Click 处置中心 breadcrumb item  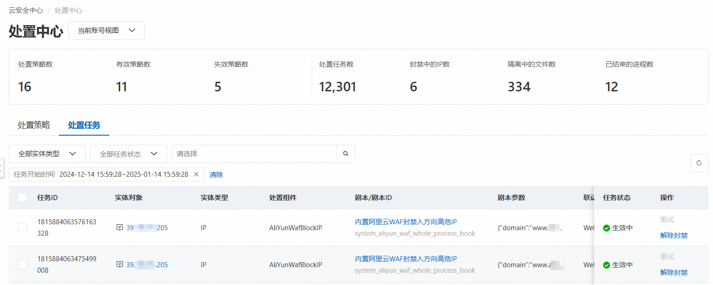click(x=69, y=10)
